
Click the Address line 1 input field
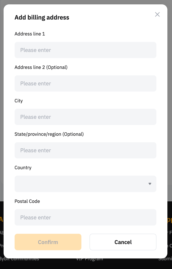pos(85,50)
